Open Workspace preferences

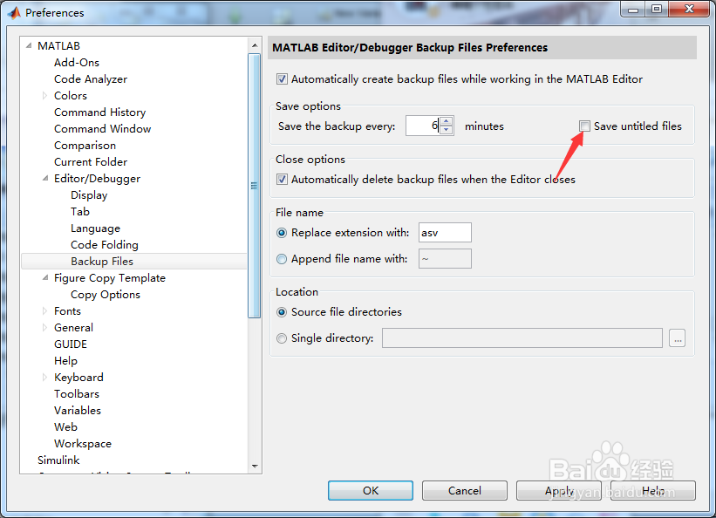[83, 444]
